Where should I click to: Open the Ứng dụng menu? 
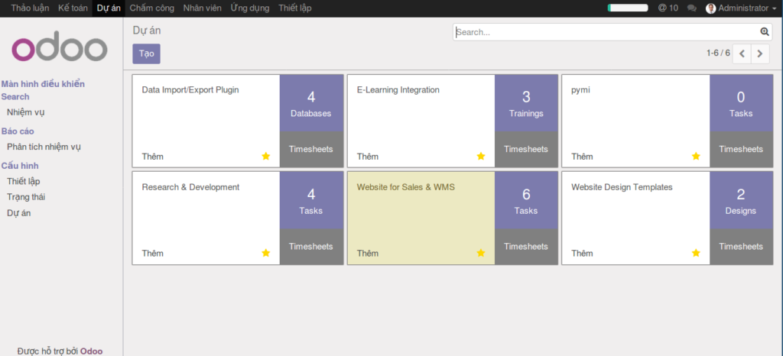pyautogui.click(x=250, y=8)
